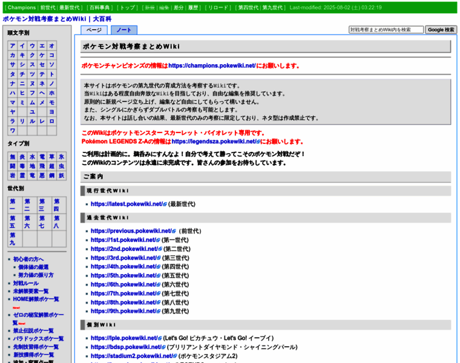
Task: Open 第九世代 link in top bar
Action: tap(272, 8)
